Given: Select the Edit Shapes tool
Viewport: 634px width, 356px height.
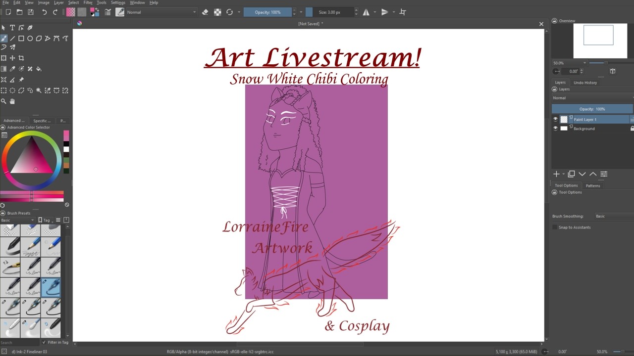Looking at the screenshot, I should coord(21,28).
